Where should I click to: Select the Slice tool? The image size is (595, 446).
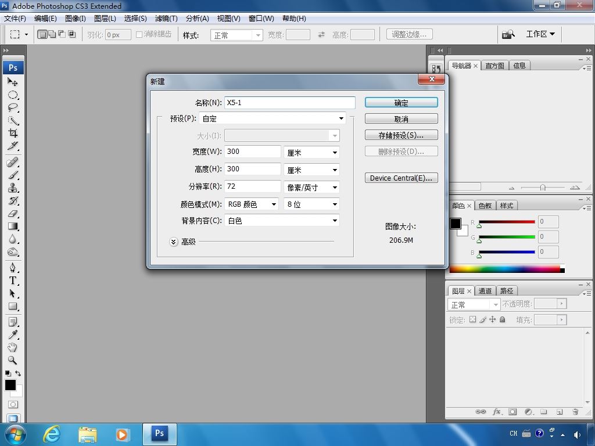13,146
